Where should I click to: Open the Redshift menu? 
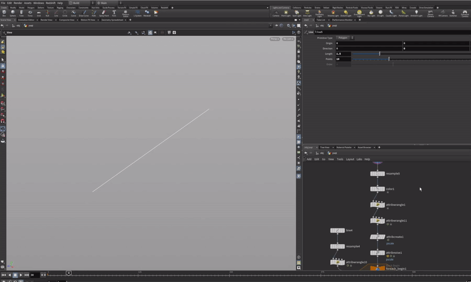click(x=51, y=3)
